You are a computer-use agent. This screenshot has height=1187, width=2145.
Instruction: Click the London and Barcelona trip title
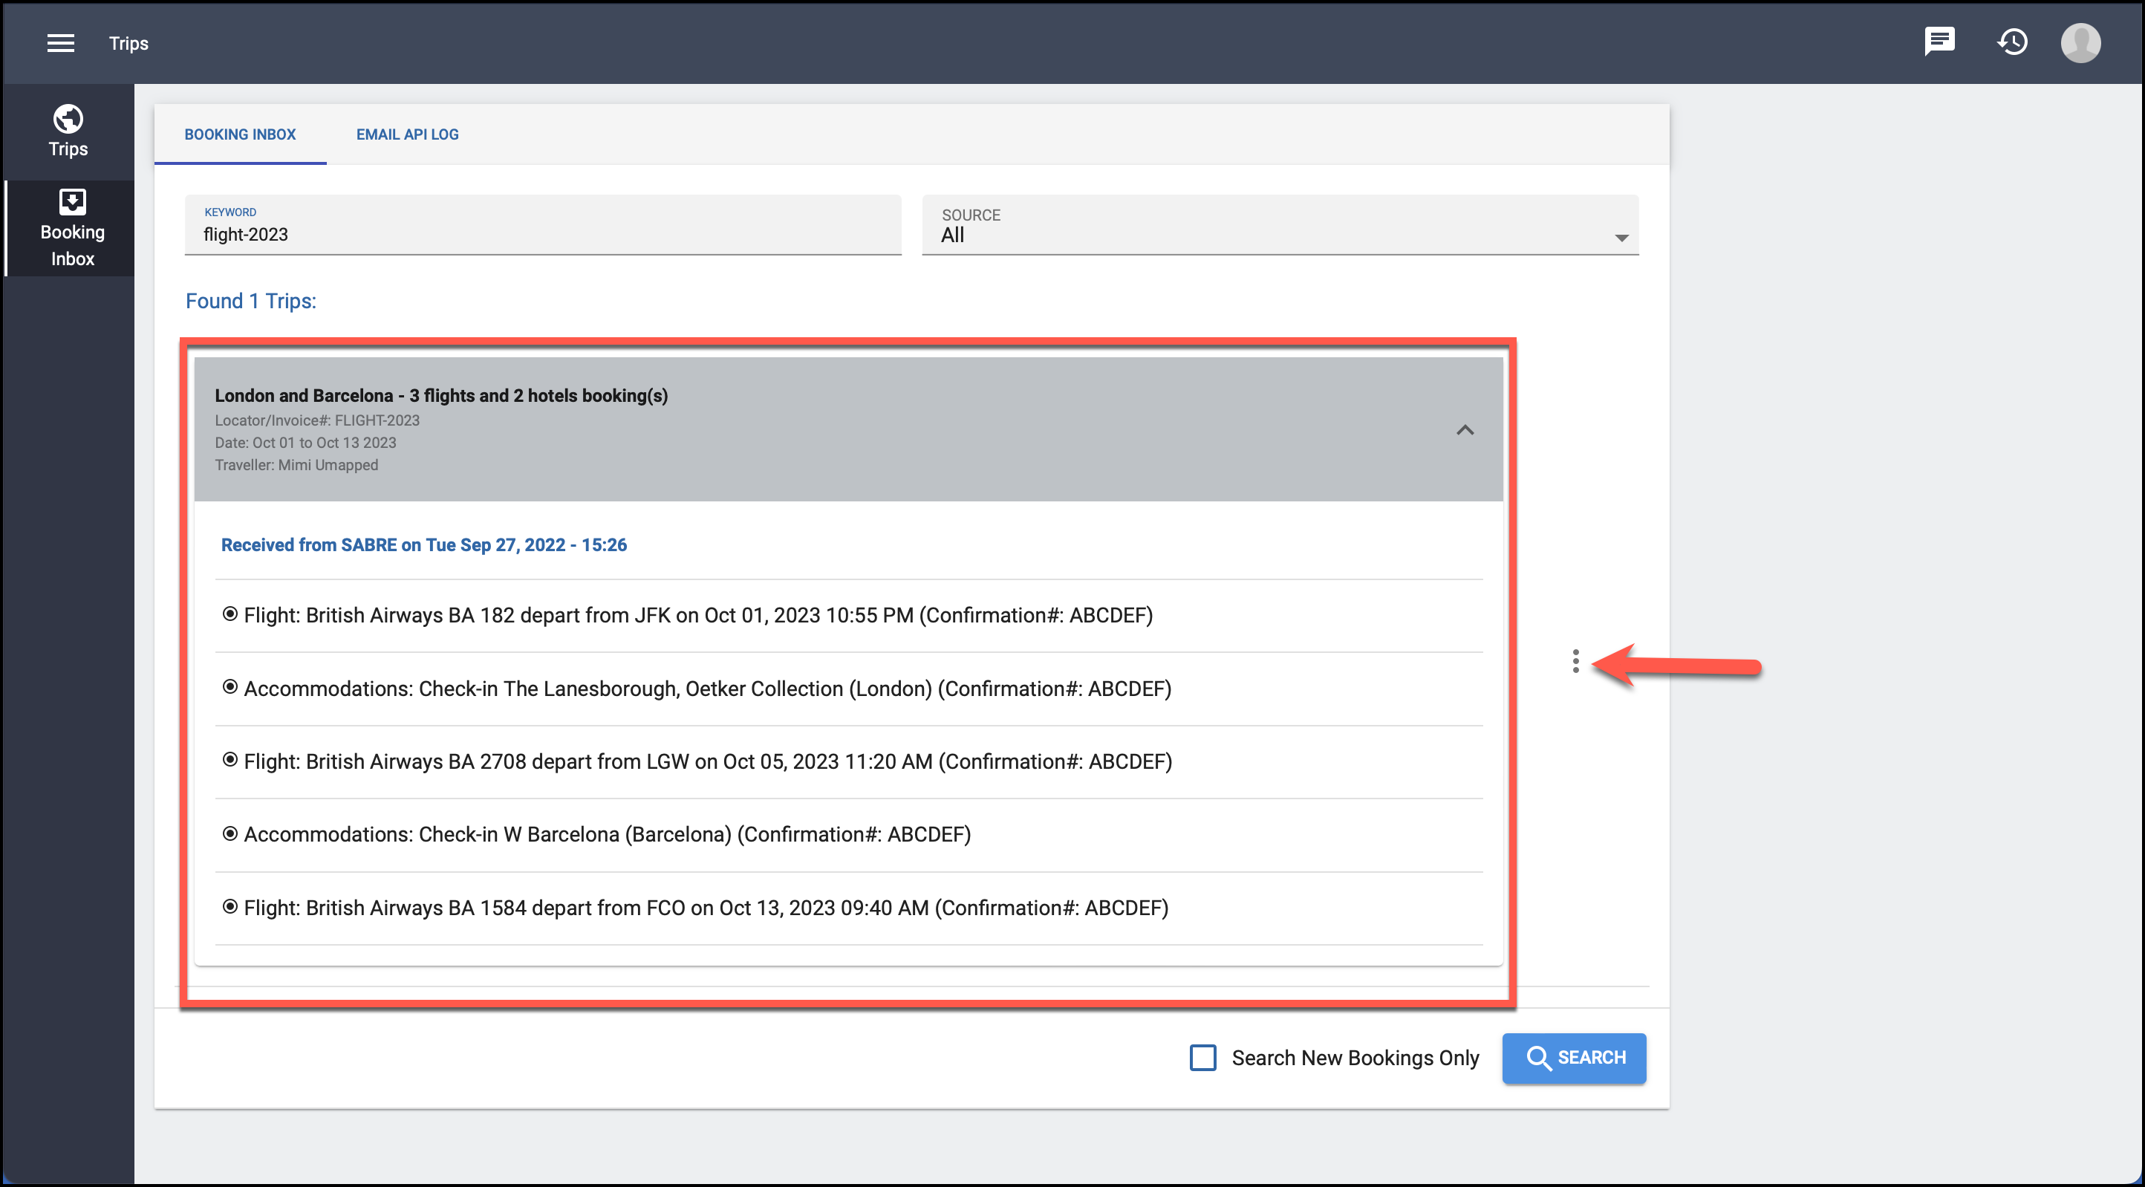point(441,396)
